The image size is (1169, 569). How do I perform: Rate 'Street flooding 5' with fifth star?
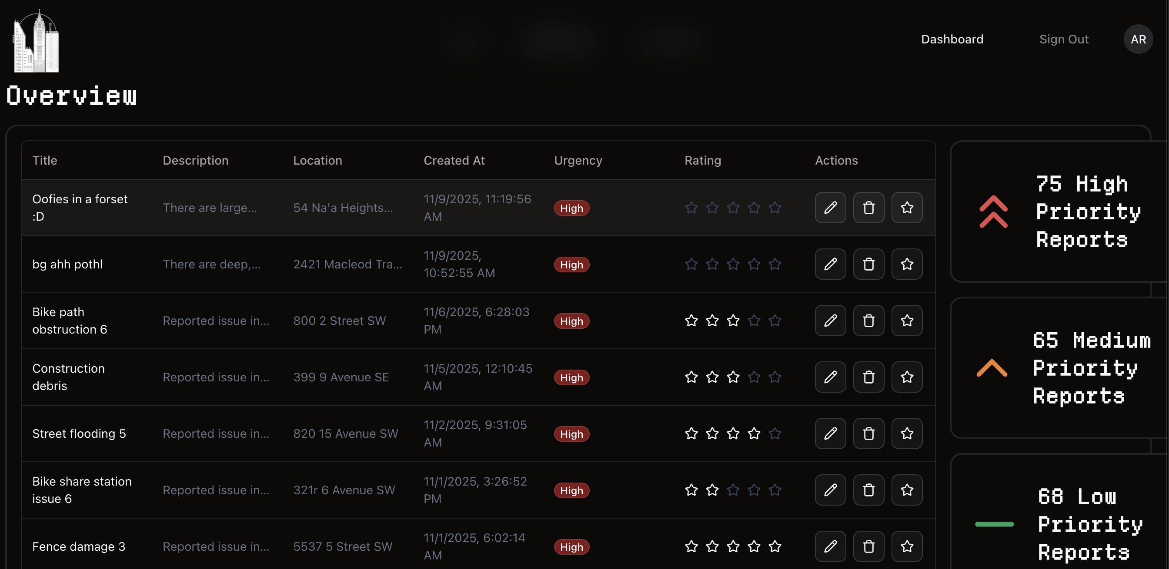coord(775,433)
